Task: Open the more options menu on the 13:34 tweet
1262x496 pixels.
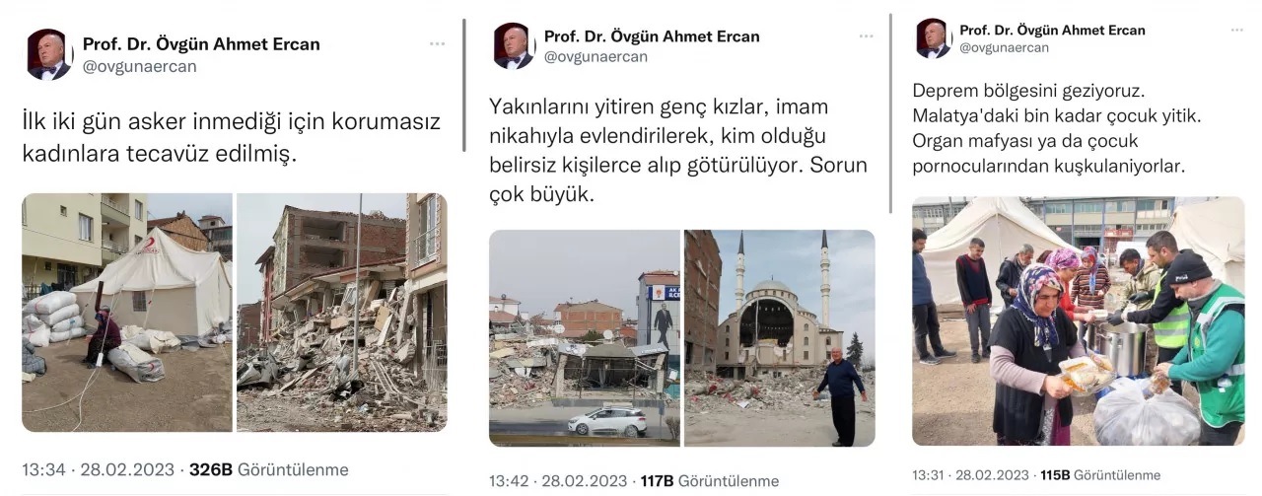Action: coord(437,44)
